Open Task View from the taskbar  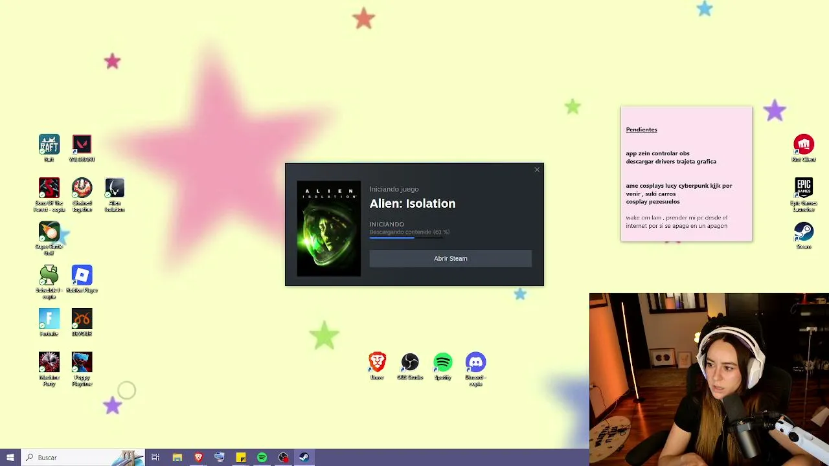tap(155, 458)
